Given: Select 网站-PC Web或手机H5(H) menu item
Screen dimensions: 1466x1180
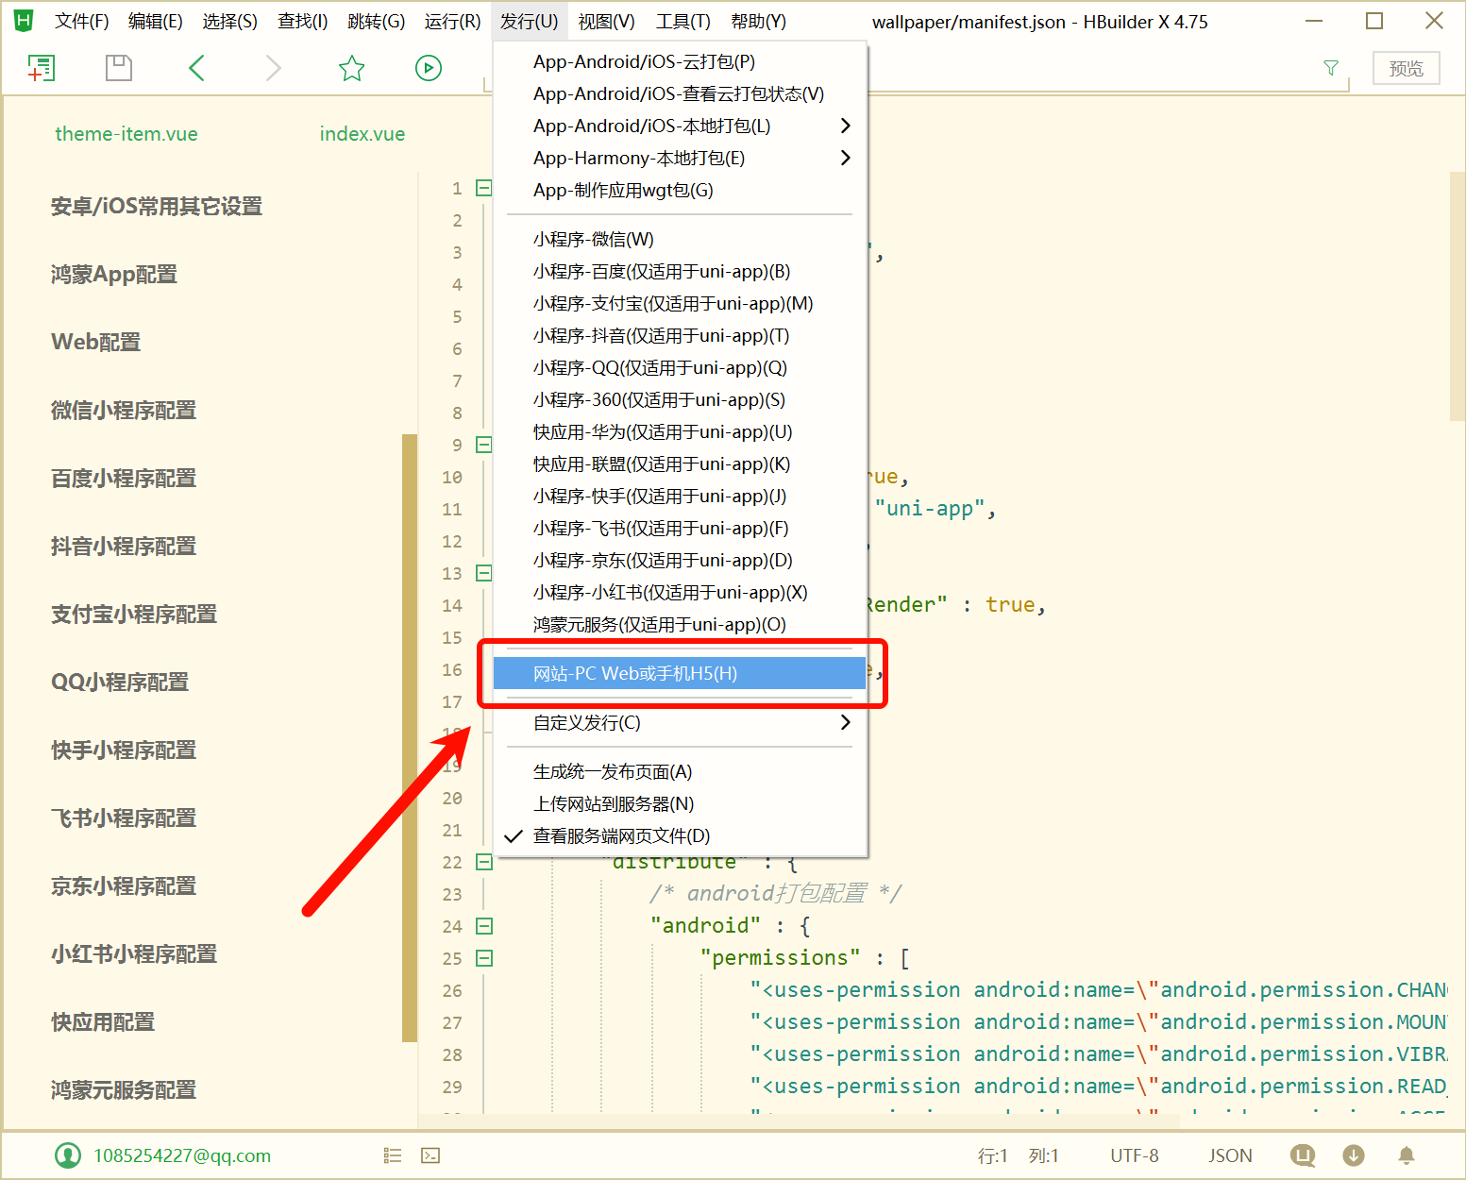Looking at the screenshot, I should 681,673.
